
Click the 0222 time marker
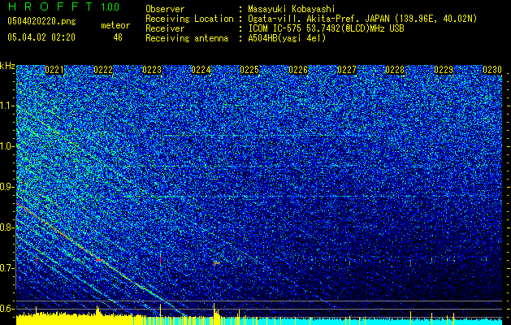coord(103,70)
